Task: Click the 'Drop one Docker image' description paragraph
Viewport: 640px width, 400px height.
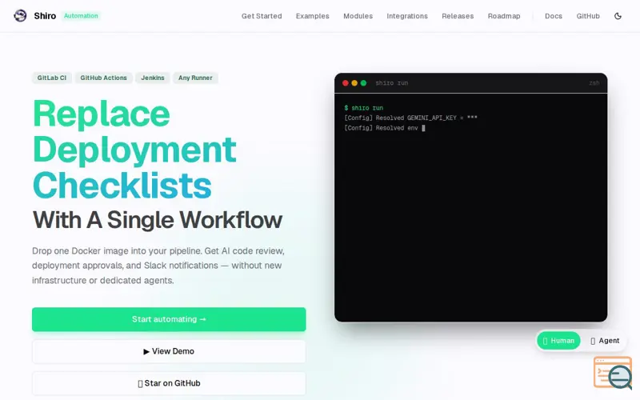Action: click(158, 266)
